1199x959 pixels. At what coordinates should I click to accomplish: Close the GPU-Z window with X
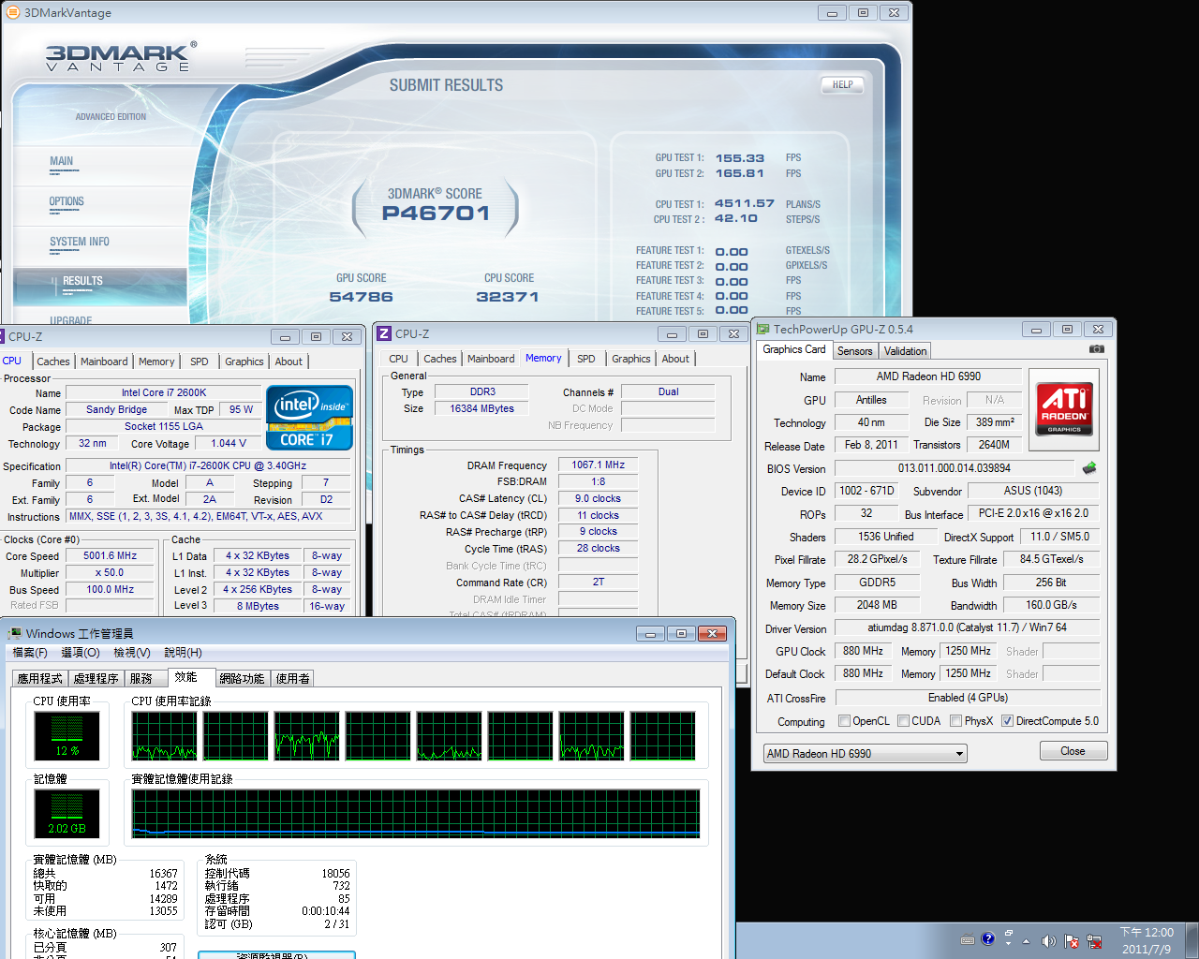click(1098, 329)
